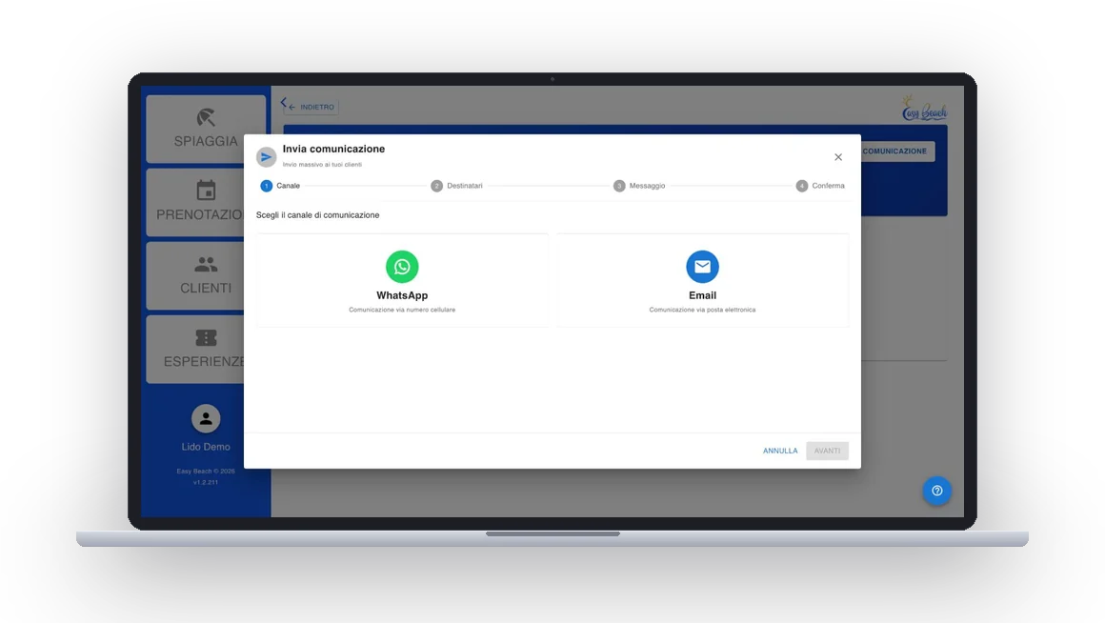
Task: Click the Annulla button
Action: (780, 451)
